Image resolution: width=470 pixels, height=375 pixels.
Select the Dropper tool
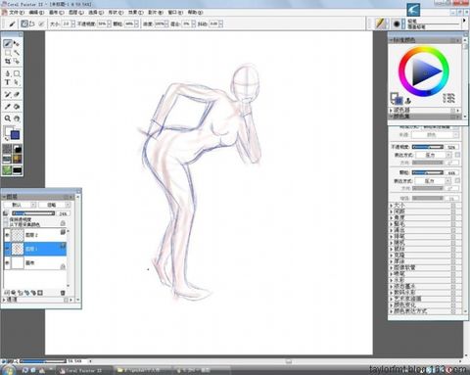coord(8,107)
